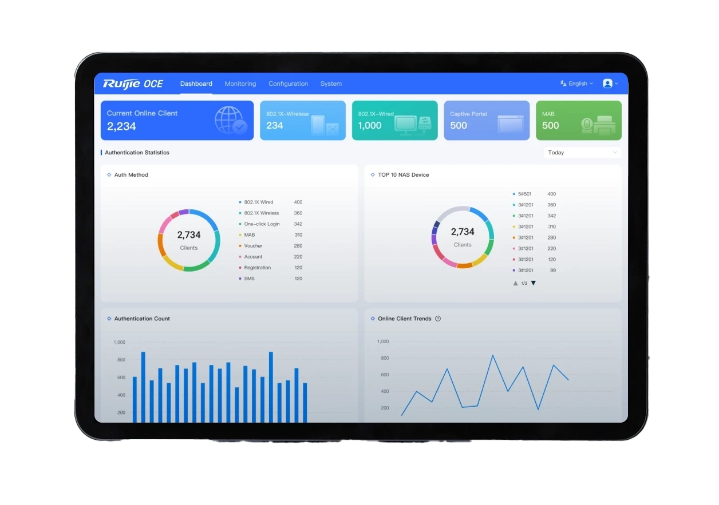Toggle the Voucher legend entry
The width and height of the screenshot is (719, 505).
[253, 246]
